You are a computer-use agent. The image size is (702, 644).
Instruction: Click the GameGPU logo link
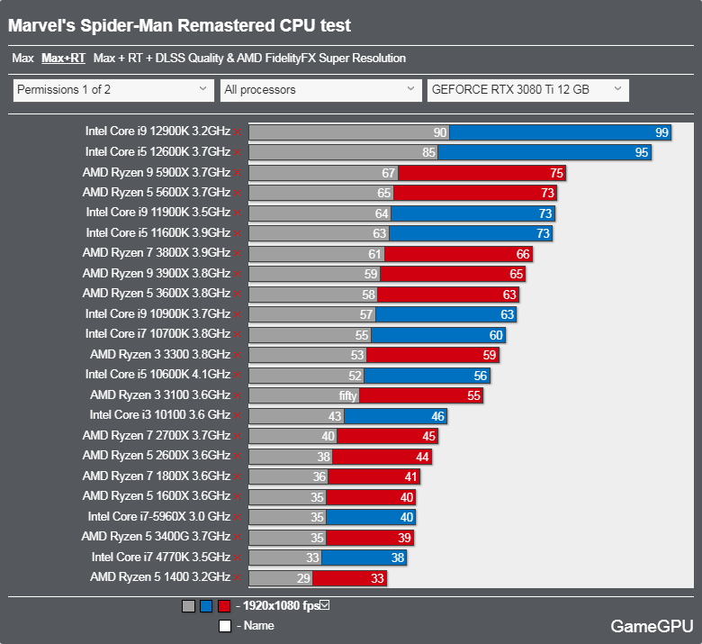pos(652,626)
